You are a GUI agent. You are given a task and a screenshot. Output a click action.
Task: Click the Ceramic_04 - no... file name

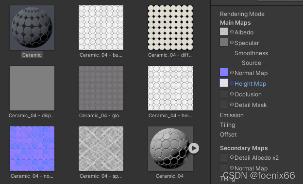[32, 176]
